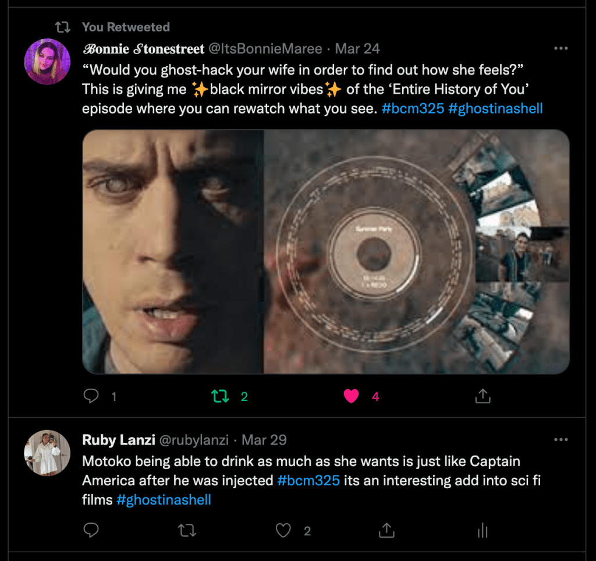Reply to Bonnie Stonestreet's tweet
The width and height of the screenshot is (596, 561).
pos(91,396)
